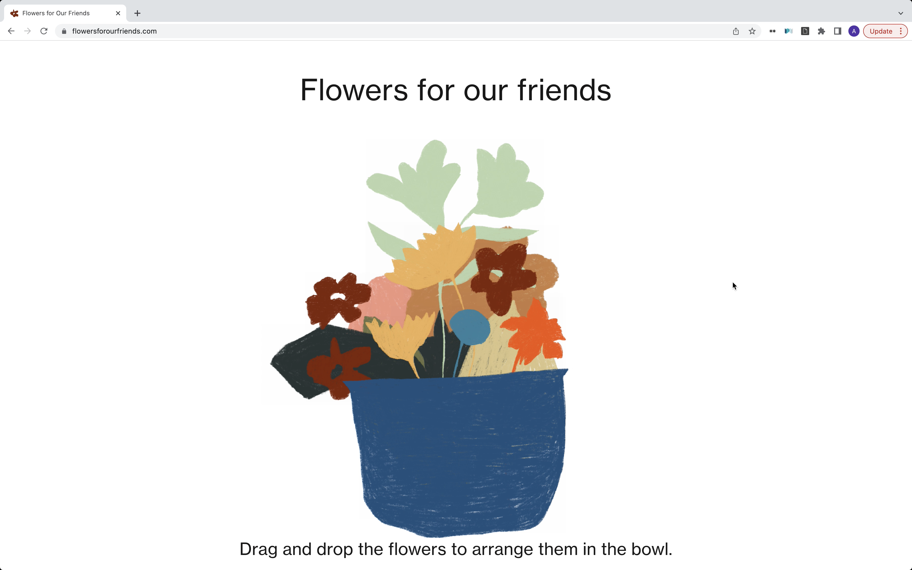Expand the tab search chevron

(x=901, y=13)
